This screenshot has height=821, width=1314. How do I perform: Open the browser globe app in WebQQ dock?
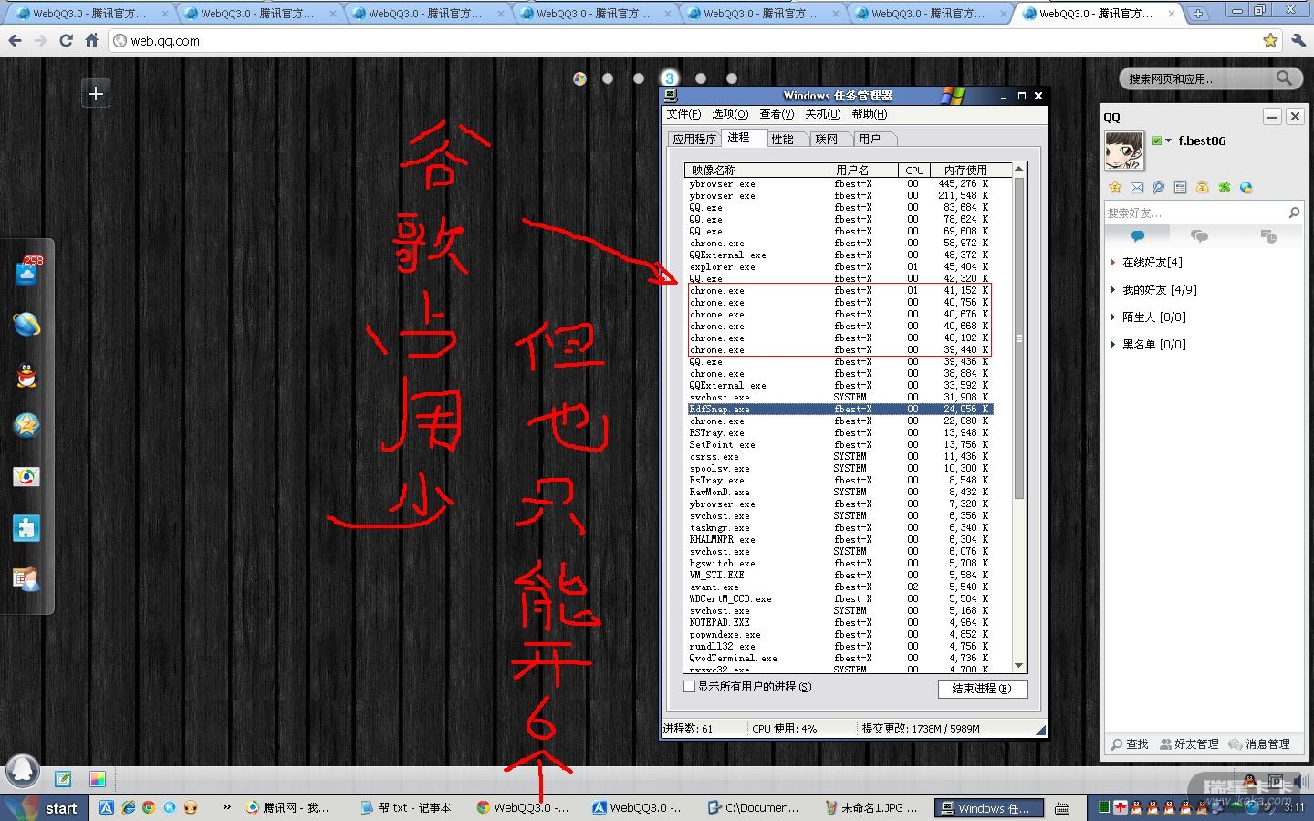coord(26,324)
